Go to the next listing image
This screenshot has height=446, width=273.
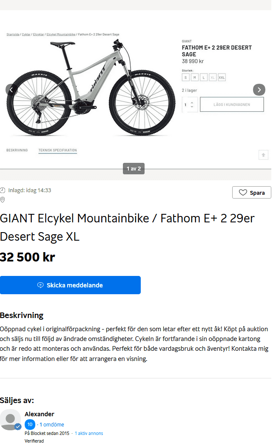tap(259, 90)
